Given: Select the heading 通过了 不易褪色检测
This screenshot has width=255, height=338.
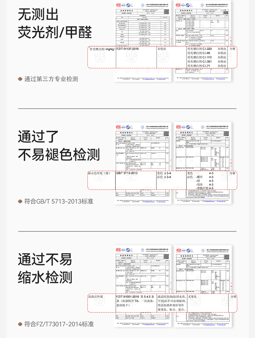Looking at the screenshot, I should 59,146.
